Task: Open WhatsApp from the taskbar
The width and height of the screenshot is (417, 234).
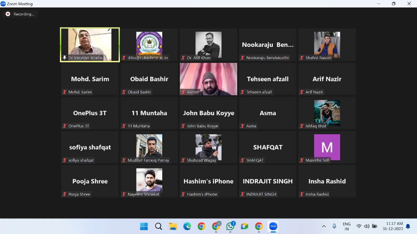Action: pyautogui.click(x=230, y=227)
